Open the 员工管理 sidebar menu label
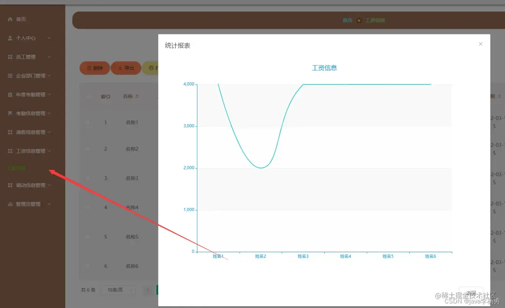Screen dimensions: 505x308 (26, 57)
